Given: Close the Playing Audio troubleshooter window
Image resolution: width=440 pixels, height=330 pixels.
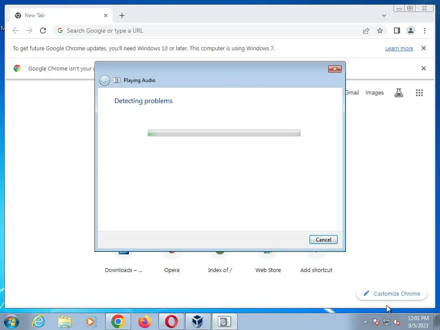Looking at the screenshot, I should 335,69.
